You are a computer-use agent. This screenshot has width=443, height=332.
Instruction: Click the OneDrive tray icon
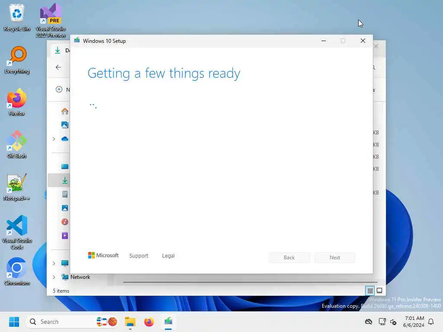pos(369,322)
